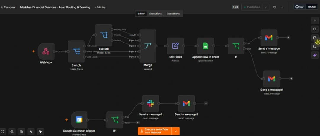This screenshot has width=320, height=136.
Task: Select the Google Calendar Trigger node
Action: pos(79,120)
